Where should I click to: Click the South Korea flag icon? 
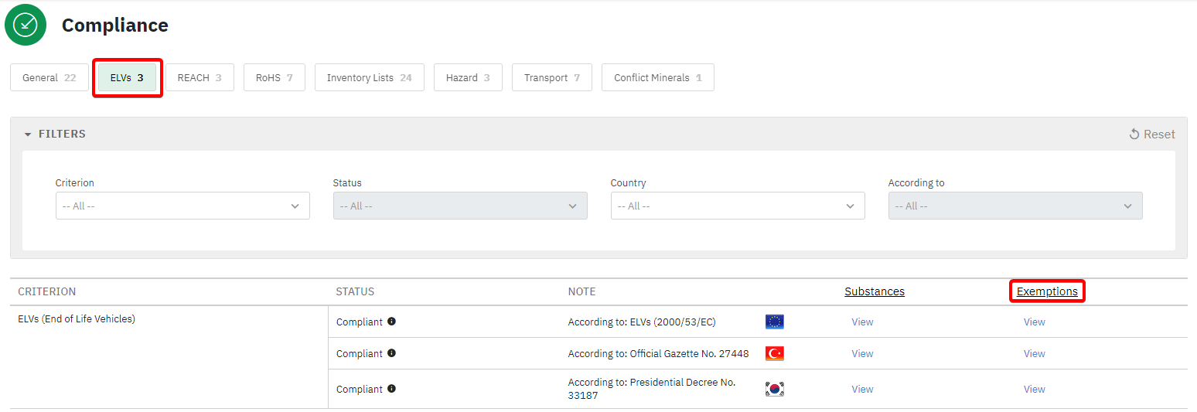[x=774, y=389]
